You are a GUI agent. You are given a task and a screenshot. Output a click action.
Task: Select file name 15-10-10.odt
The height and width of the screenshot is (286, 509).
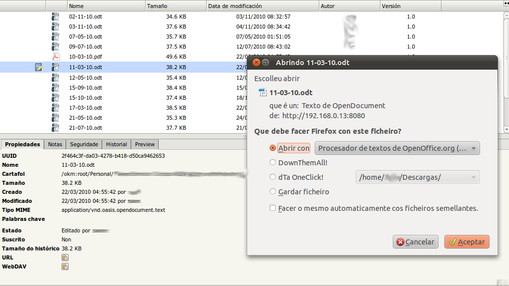(86, 98)
